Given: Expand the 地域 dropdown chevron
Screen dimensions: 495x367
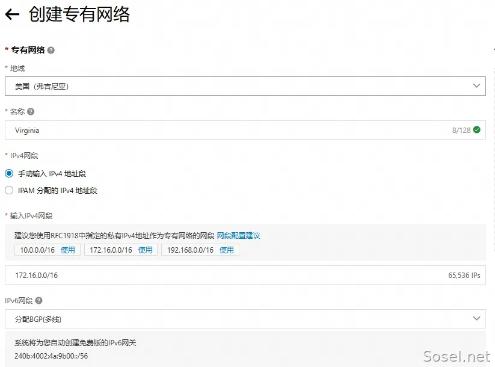Looking at the screenshot, I should click(x=477, y=85).
